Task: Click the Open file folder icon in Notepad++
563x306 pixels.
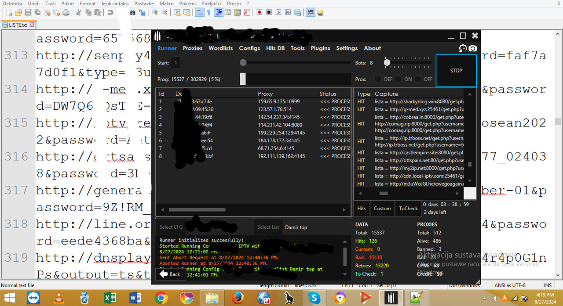Action: click(19, 12)
